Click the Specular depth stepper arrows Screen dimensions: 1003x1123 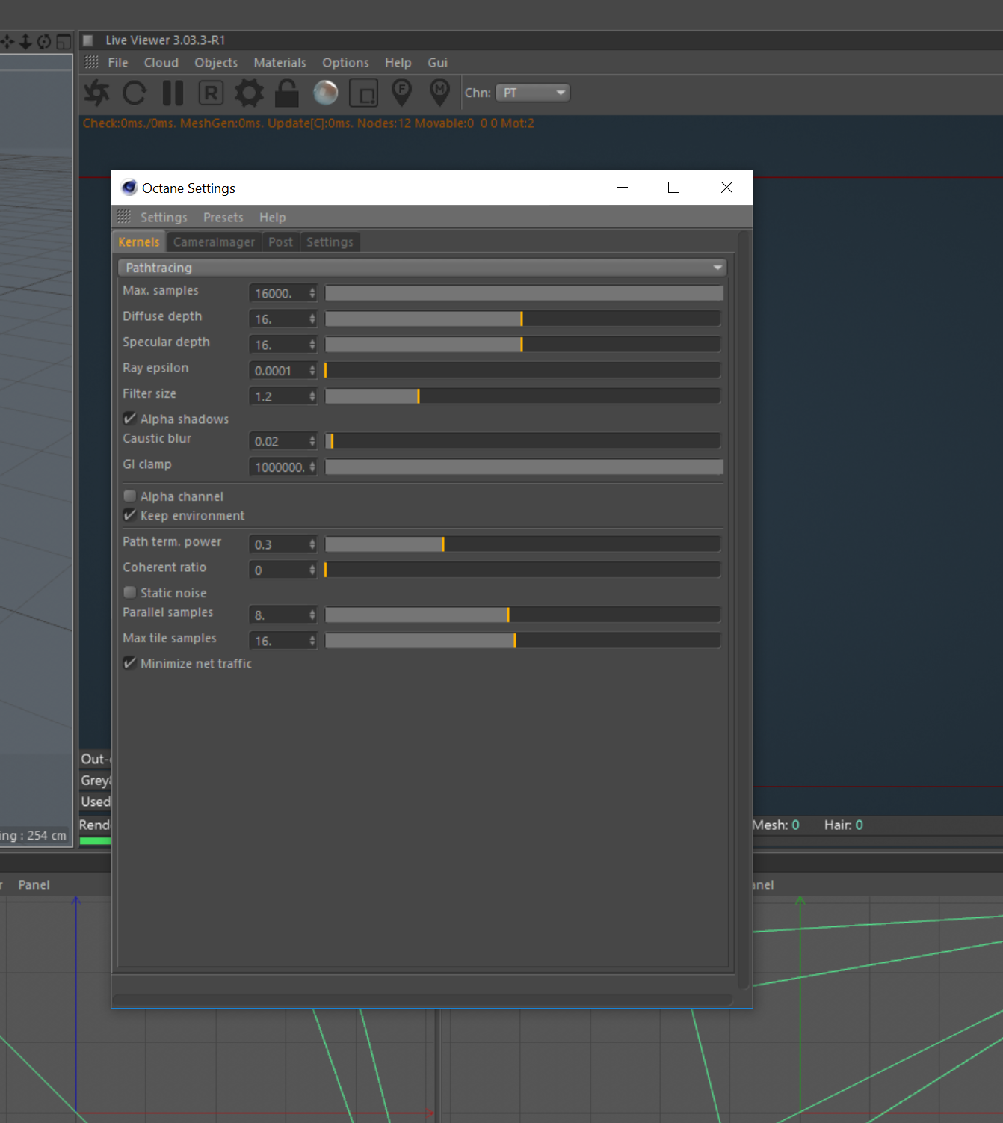click(x=312, y=345)
